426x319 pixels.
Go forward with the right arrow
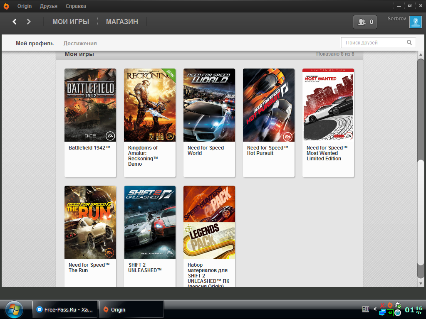click(x=29, y=22)
